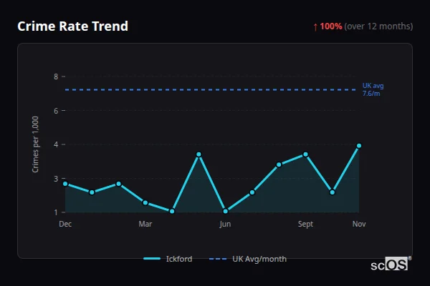The height and width of the screenshot is (286, 430).
Task: Click the July data point
Action: point(252,192)
